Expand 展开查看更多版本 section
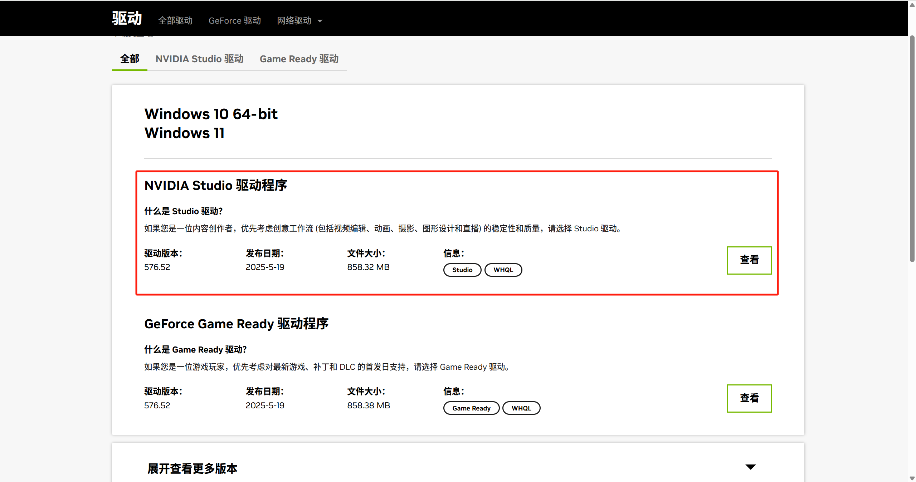Screen dimensions: 916x482 (192, 468)
